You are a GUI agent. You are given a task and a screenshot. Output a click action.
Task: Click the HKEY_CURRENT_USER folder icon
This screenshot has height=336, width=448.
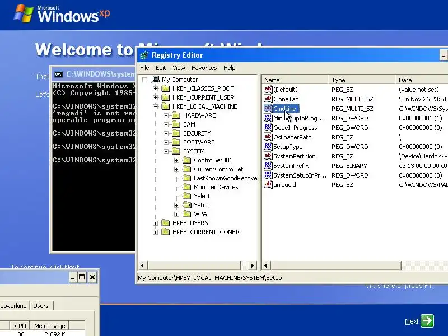(x=166, y=97)
